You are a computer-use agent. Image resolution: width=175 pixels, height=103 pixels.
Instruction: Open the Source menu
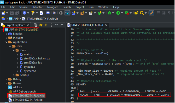click(x=24, y=7)
